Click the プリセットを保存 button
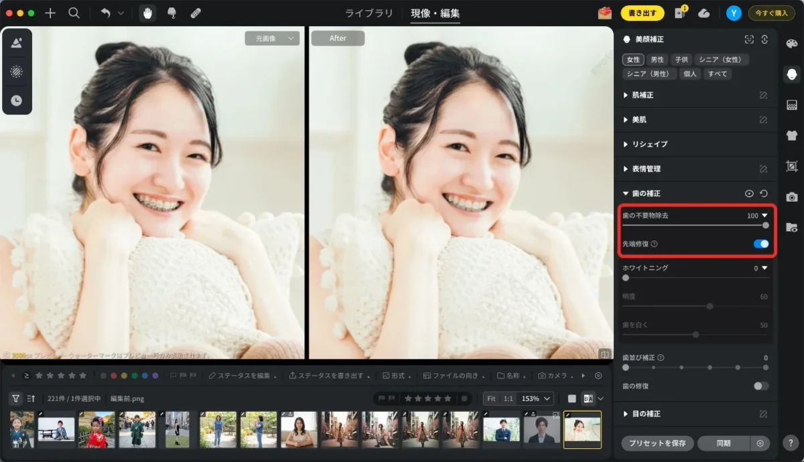Screen dimensions: 804x462 click(x=657, y=443)
